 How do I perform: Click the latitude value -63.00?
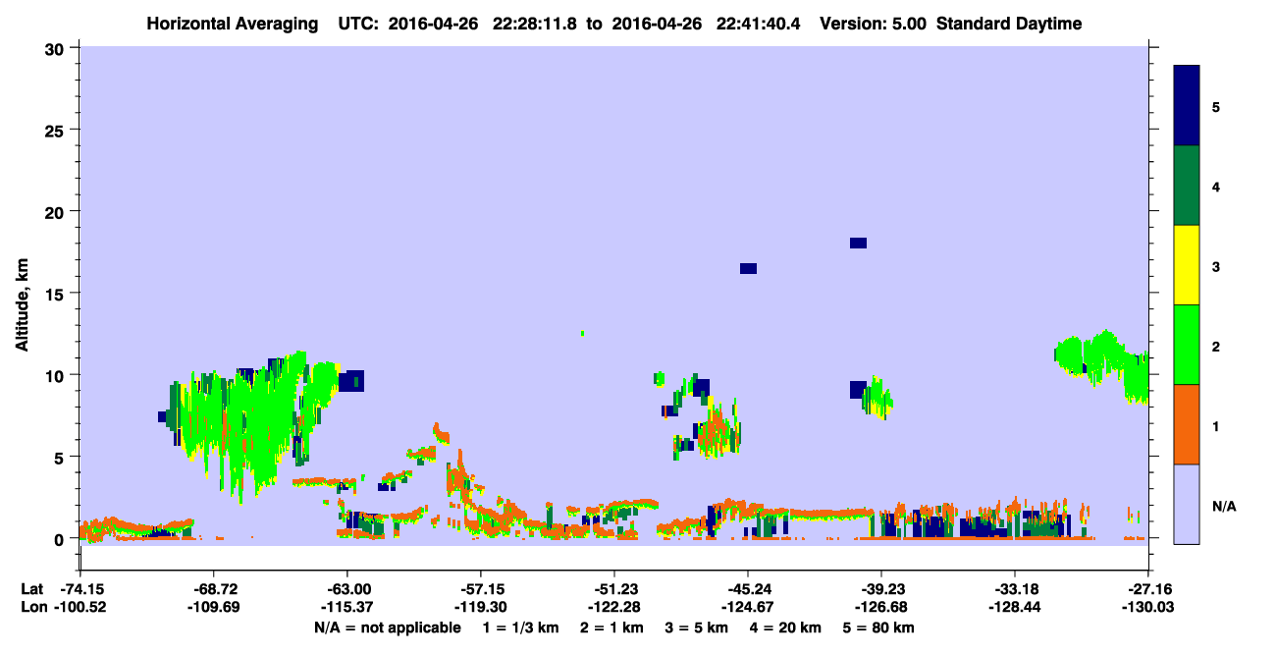[347, 589]
